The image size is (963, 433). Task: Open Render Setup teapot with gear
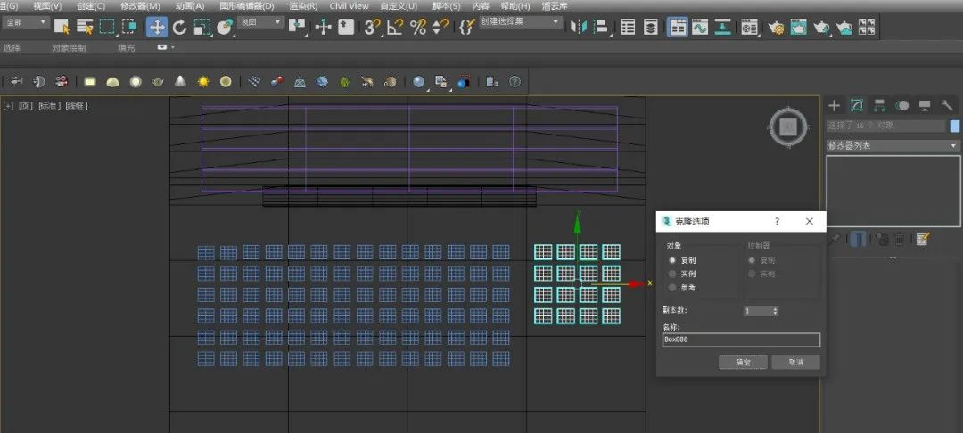tap(776, 27)
